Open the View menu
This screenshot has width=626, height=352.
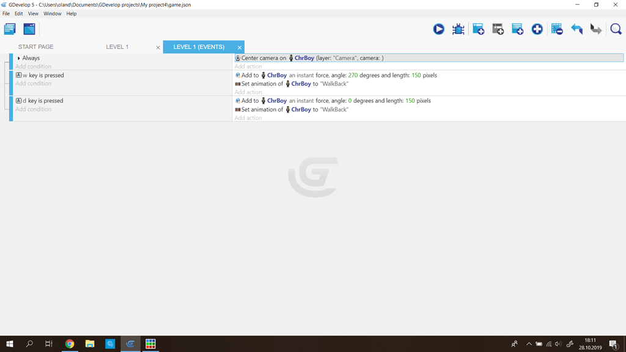click(x=33, y=13)
